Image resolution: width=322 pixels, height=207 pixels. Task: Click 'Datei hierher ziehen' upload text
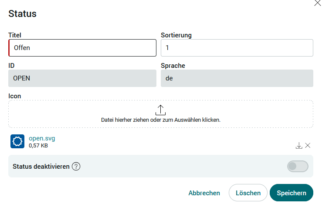(161, 120)
